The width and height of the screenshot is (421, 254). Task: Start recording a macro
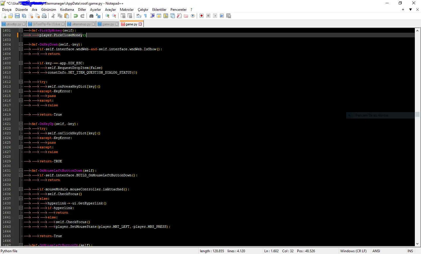(x=201, y=16)
